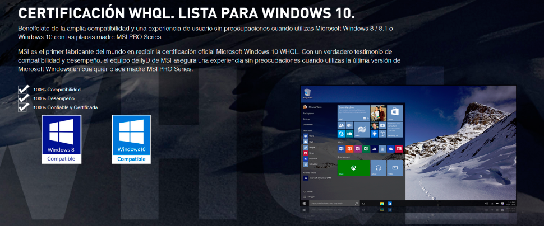
Task: Launch the Music tile with headphones
Action: coord(378,167)
